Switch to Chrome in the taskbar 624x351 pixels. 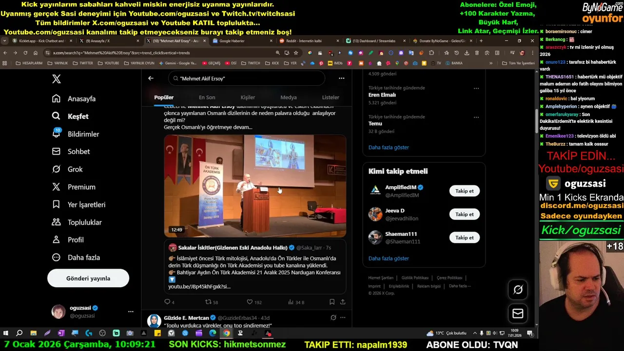226,333
